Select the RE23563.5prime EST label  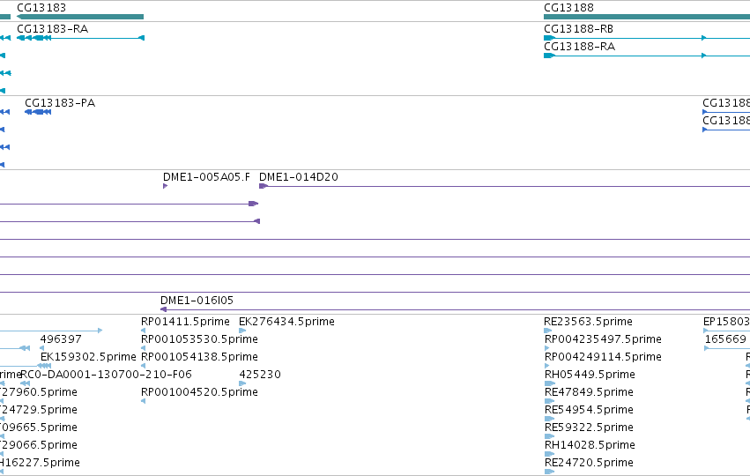point(589,322)
